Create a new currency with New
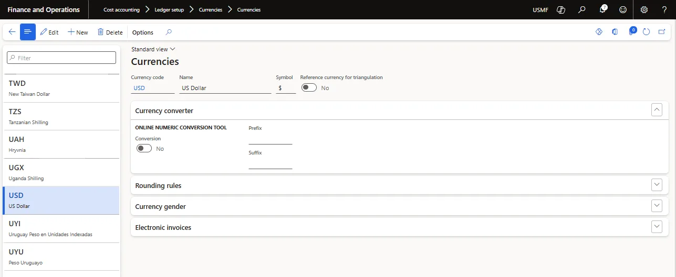676x277 pixels. (x=78, y=32)
